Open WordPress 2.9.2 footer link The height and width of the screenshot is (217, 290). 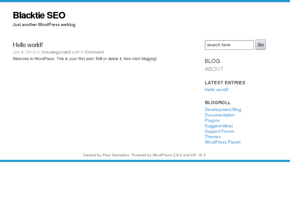(167, 155)
